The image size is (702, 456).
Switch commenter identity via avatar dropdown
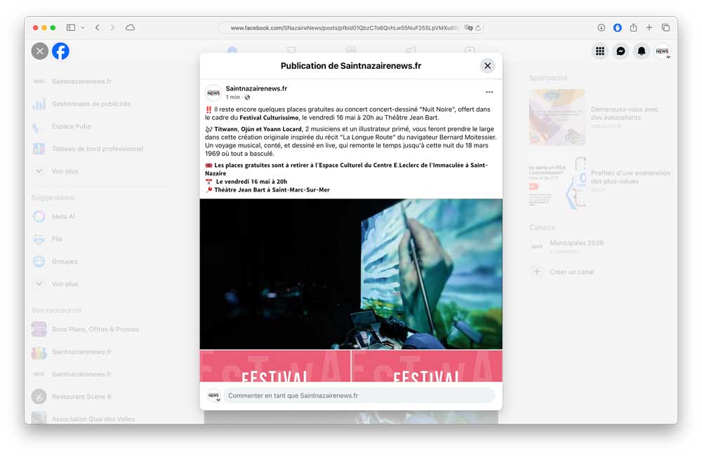coord(213,396)
